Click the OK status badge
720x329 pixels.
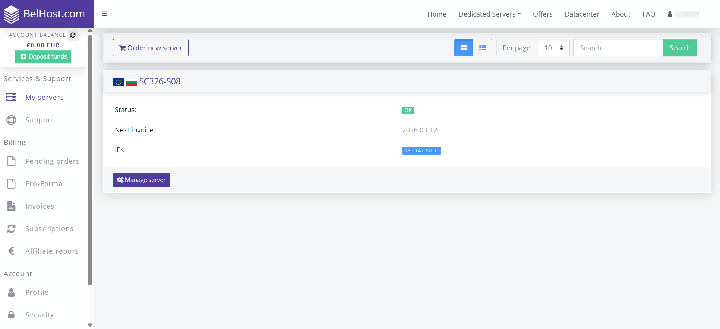408,110
